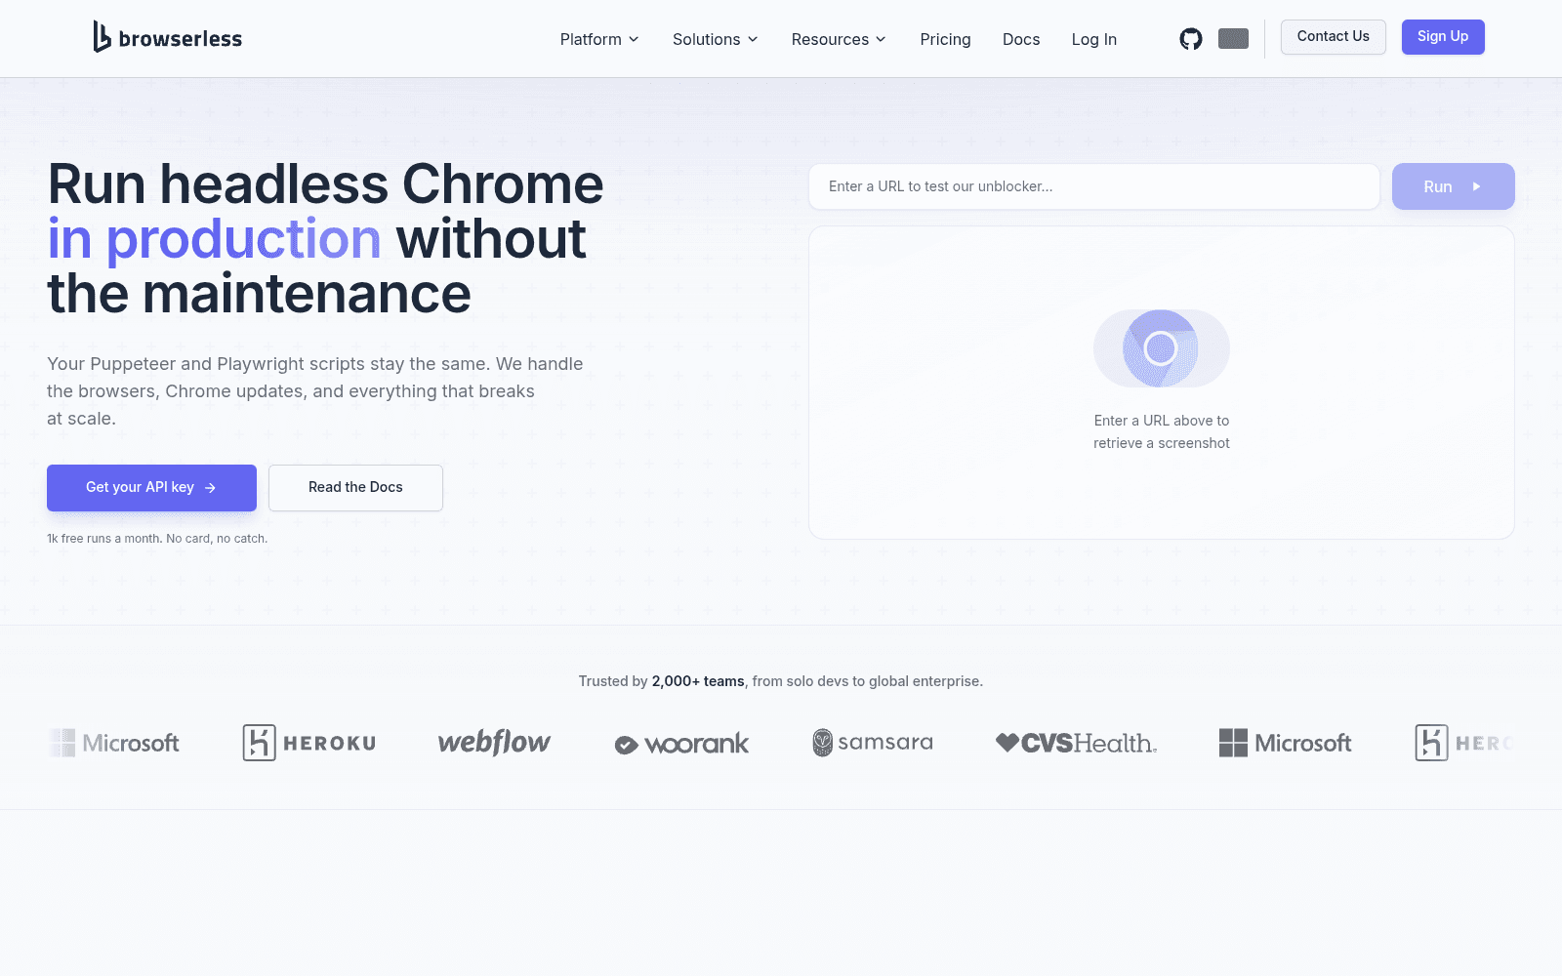Screen dimensions: 1562x976
Task: Click the "Your Puppeteer and Playwright scripts" paragraph
Action: 315,391
